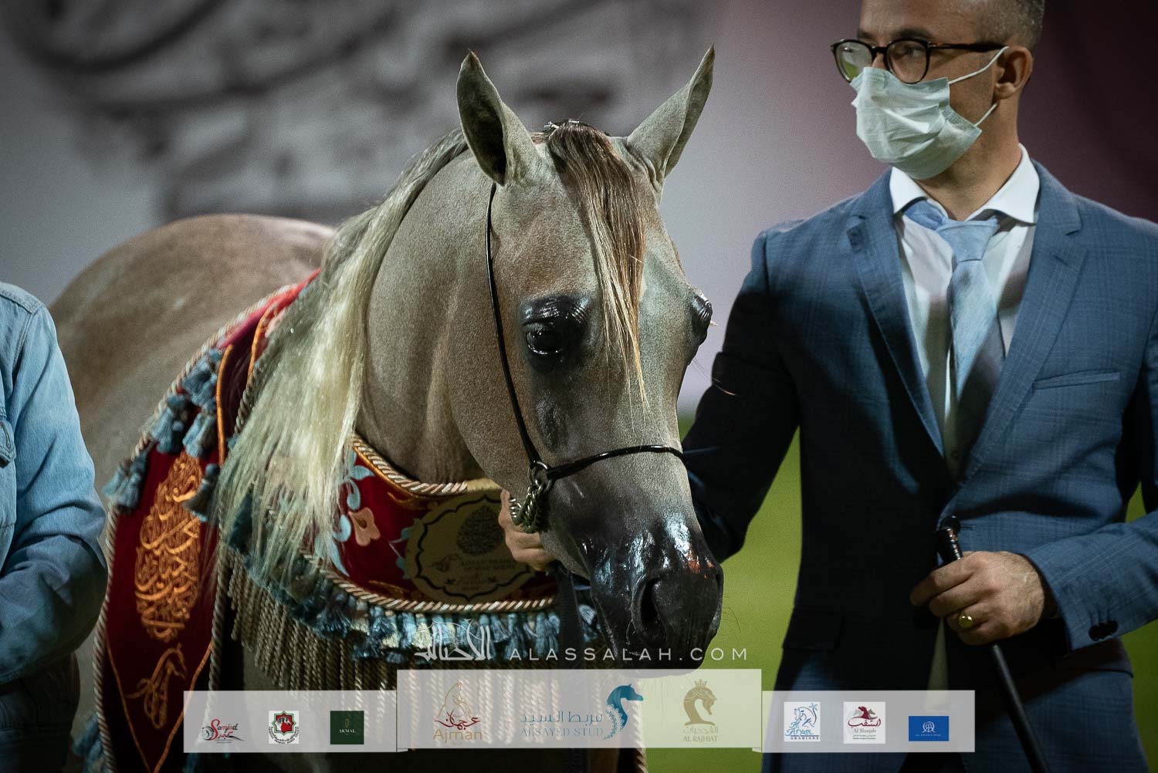Click the ALASSALAH.COM watermark text
This screenshot has width=1158, height=773.
coord(627,654)
